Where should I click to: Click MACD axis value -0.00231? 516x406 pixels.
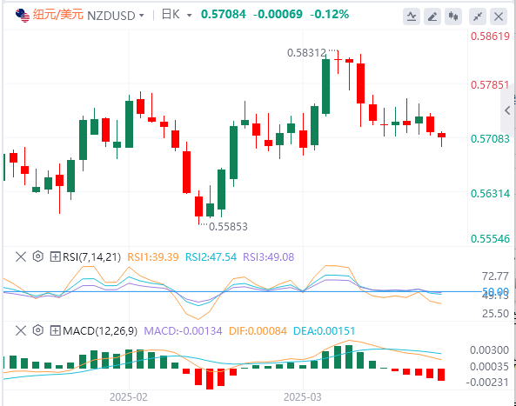487,382
